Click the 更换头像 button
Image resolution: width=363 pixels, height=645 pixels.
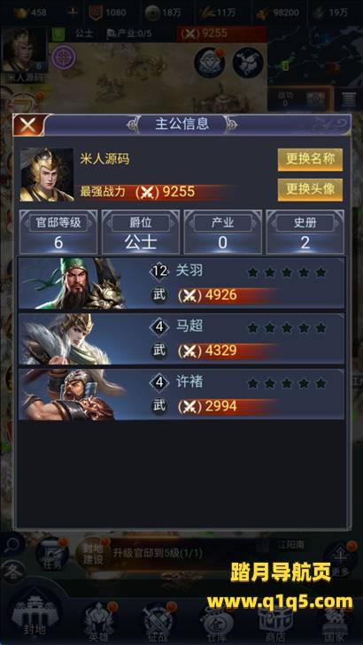[x=310, y=189]
